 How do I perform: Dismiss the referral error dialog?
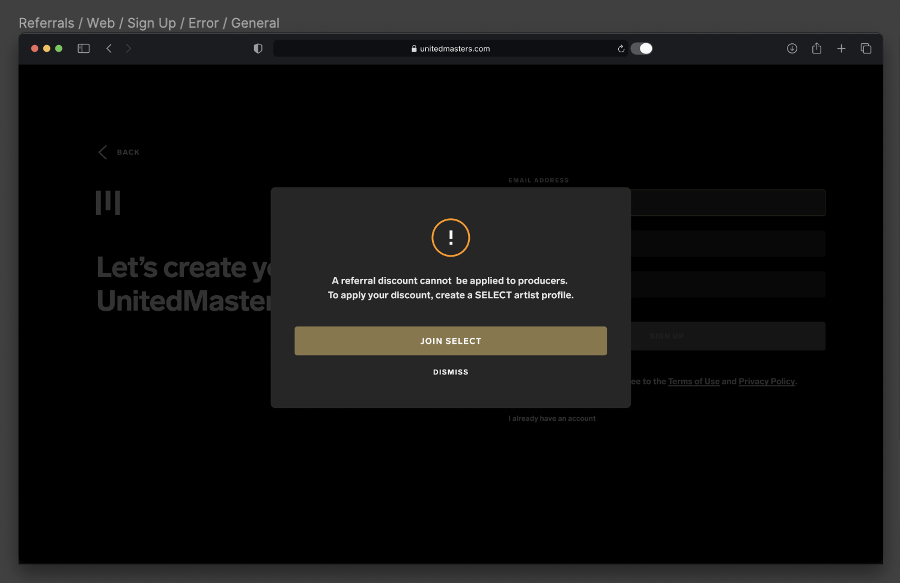[x=451, y=372]
